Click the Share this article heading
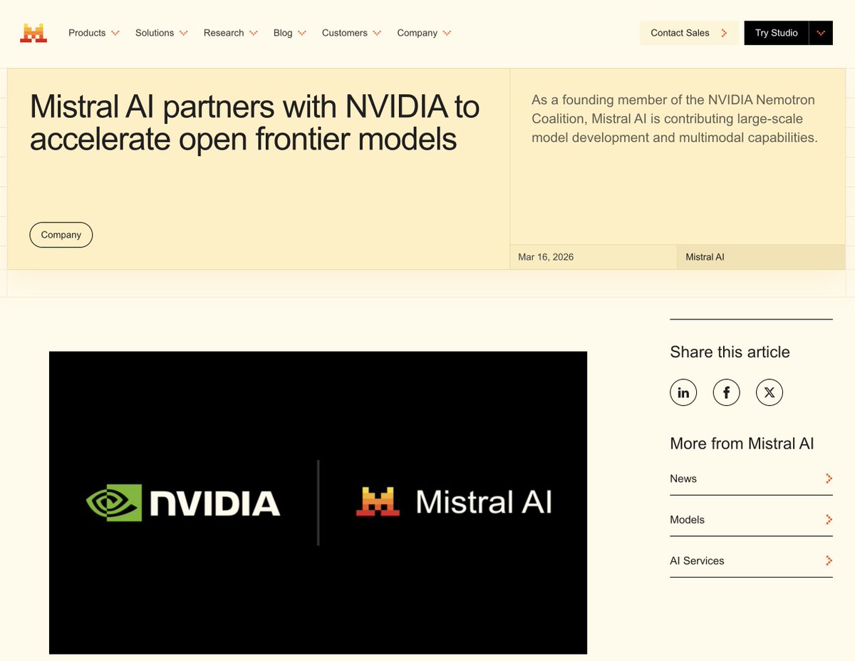The image size is (855, 661). coord(730,352)
